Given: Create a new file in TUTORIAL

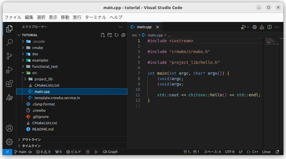Looking at the screenshot, I should point(103,35).
